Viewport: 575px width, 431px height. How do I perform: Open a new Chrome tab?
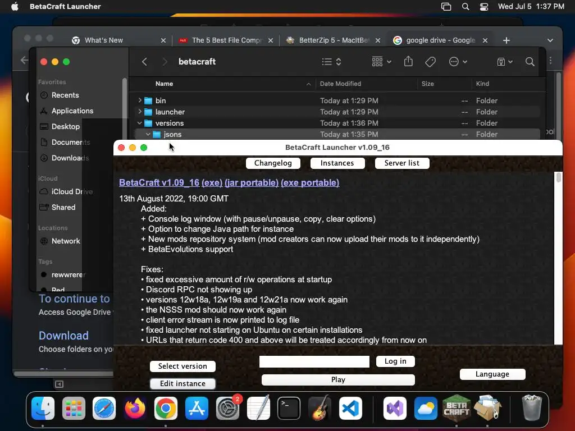tap(506, 40)
